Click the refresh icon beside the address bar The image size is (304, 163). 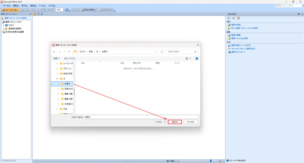tap(162, 52)
